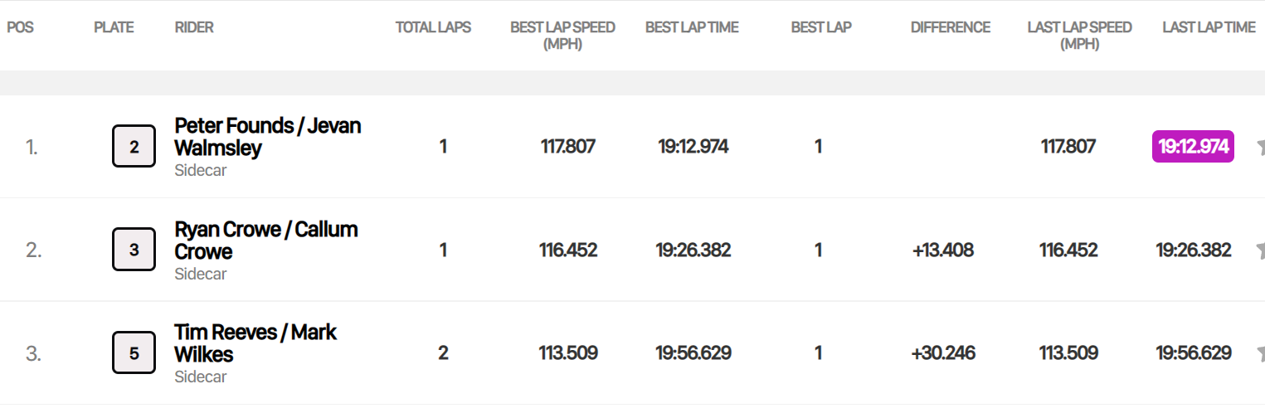Sort by the DIFFERENCE column
Viewport: 1265px width, 418px height.
point(950,27)
